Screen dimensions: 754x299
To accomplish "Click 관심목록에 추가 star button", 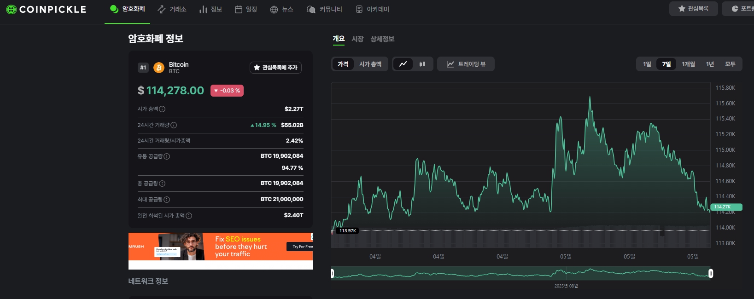I will (275, 68).
